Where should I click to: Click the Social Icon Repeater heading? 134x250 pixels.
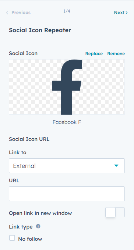click(x=40, y=30)
